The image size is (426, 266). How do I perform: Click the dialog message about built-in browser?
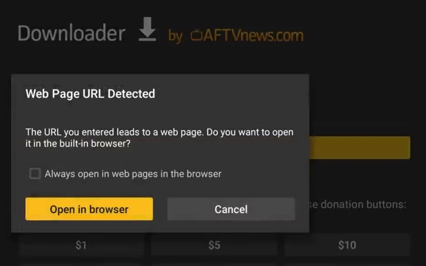tap(159, 138)
